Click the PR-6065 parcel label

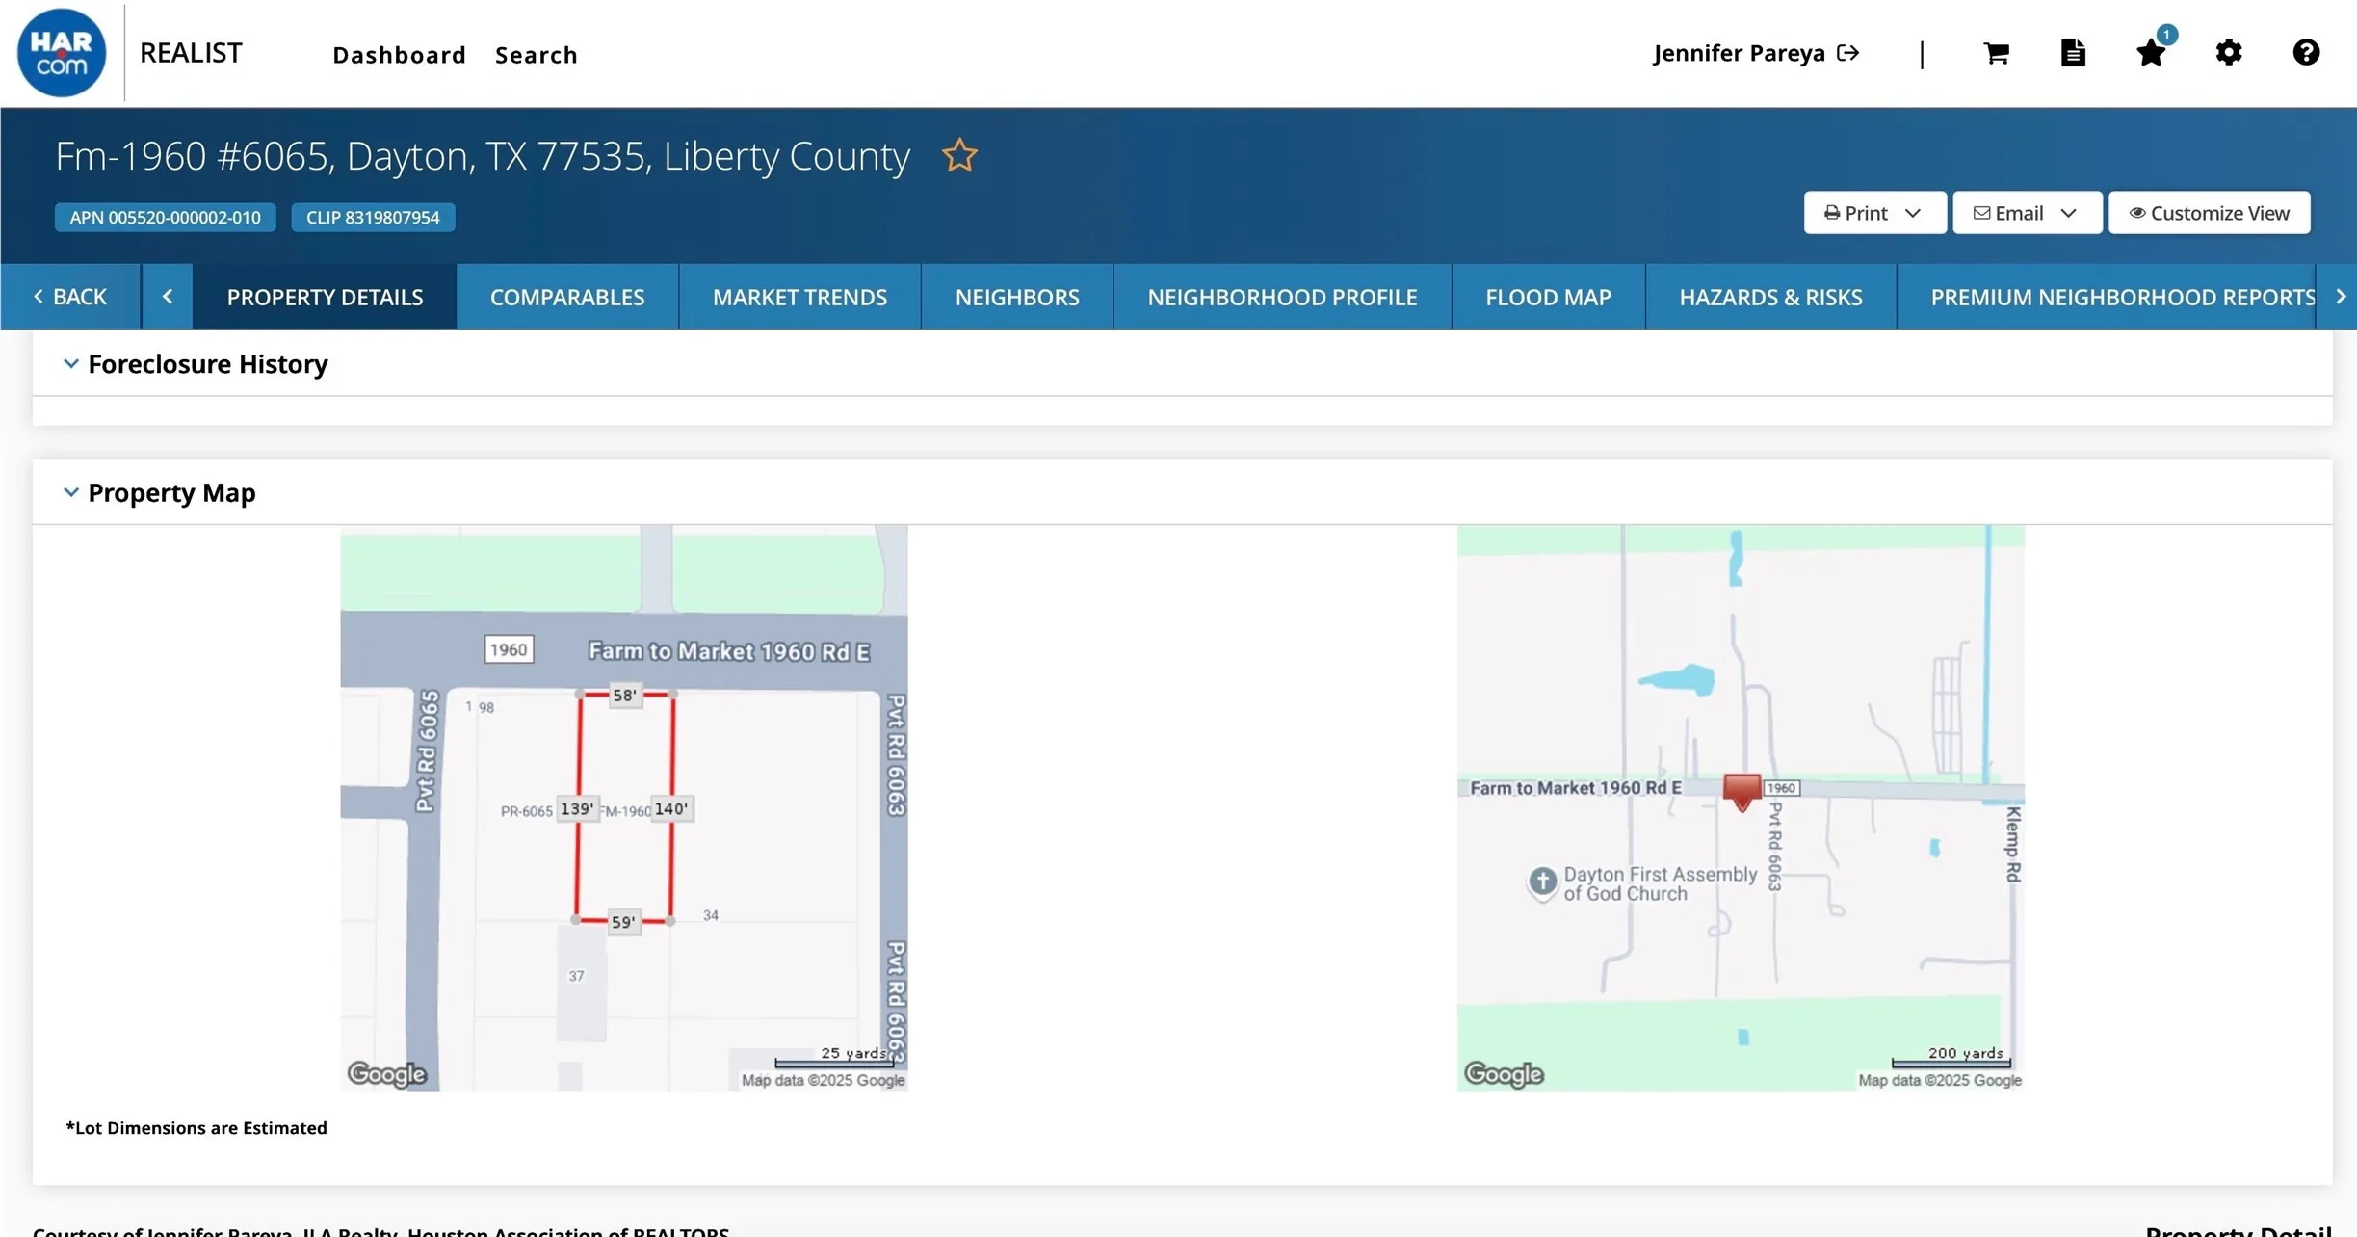pos(526,811)
